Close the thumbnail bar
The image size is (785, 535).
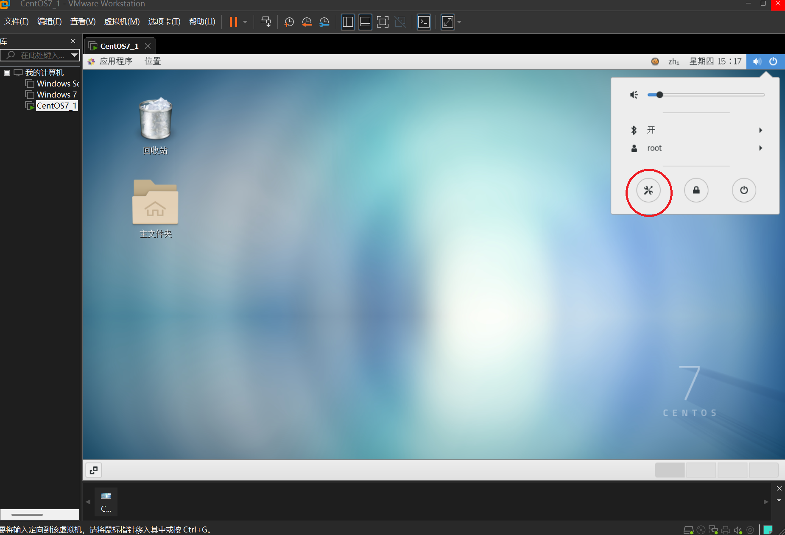(779, 488)
